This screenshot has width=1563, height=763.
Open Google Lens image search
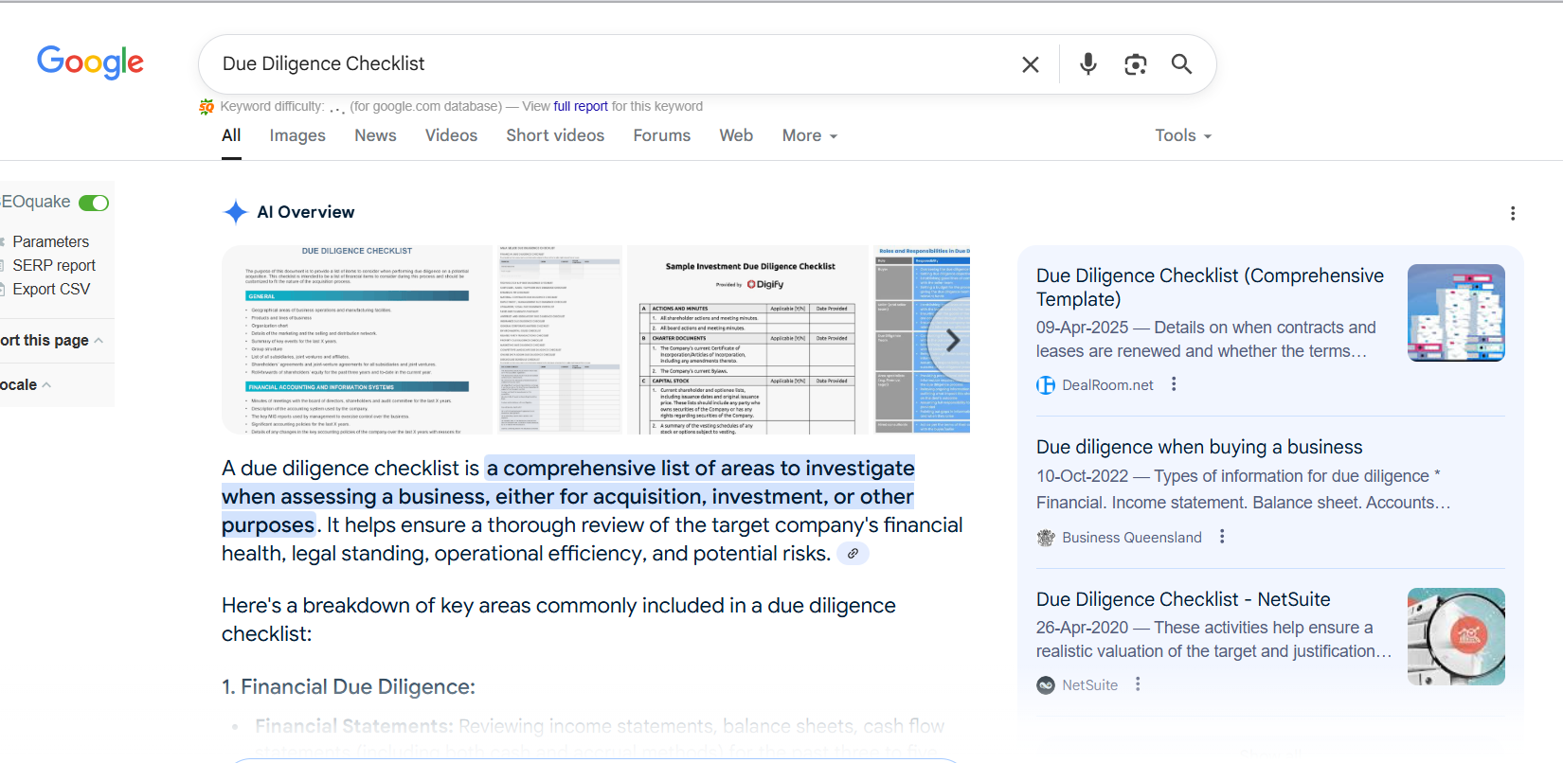click(x=1135, y=64)
